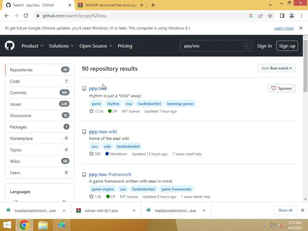Viewport: 308px width, 231px height.
Task: Reload the page with the refresh icon
Action: tap(26, 16)
